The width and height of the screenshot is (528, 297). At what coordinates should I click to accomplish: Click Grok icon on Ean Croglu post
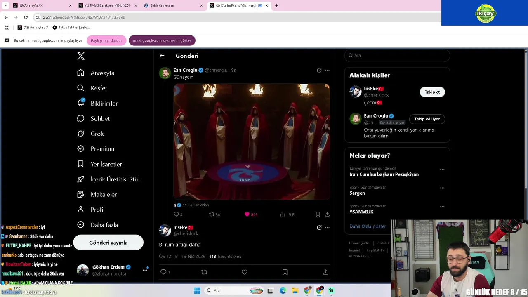click(319, 70)
